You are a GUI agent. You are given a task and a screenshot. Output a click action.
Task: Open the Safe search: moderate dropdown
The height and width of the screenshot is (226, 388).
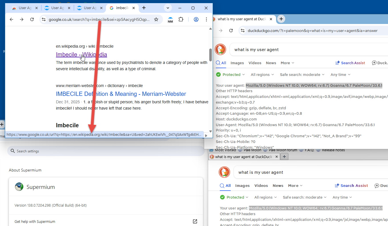(x=302, y=75)
